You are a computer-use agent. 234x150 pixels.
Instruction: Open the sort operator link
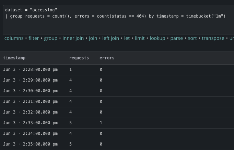click(x=192, y=38)
